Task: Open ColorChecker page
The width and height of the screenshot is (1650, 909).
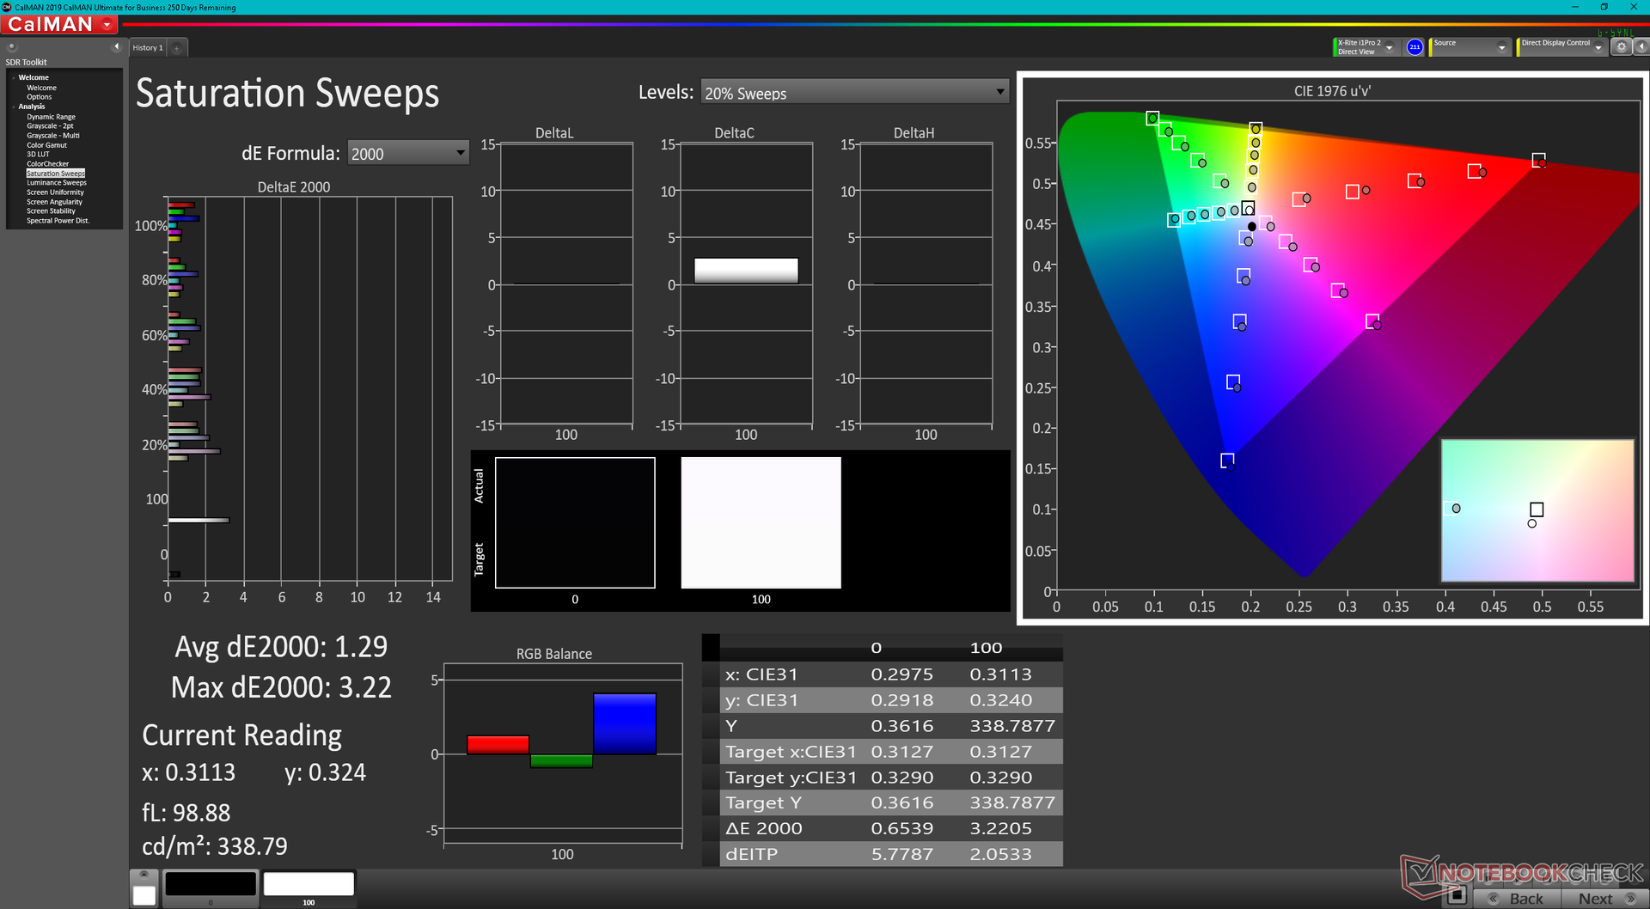Action: [x=47, y=164]
